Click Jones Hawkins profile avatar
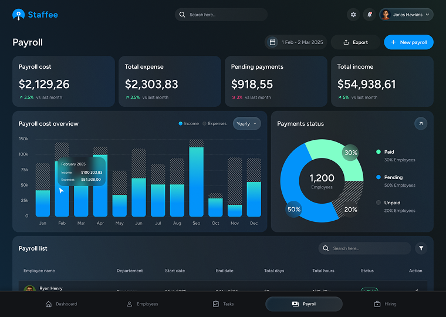The height and width of the screenshot is (317, 446). tap(386, 15)
